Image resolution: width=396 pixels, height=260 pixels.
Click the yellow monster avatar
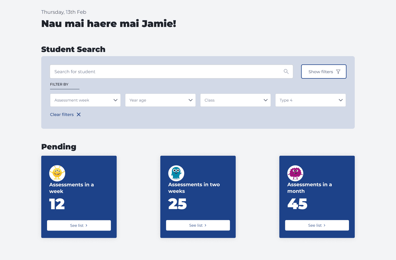[x=57, y=173]
